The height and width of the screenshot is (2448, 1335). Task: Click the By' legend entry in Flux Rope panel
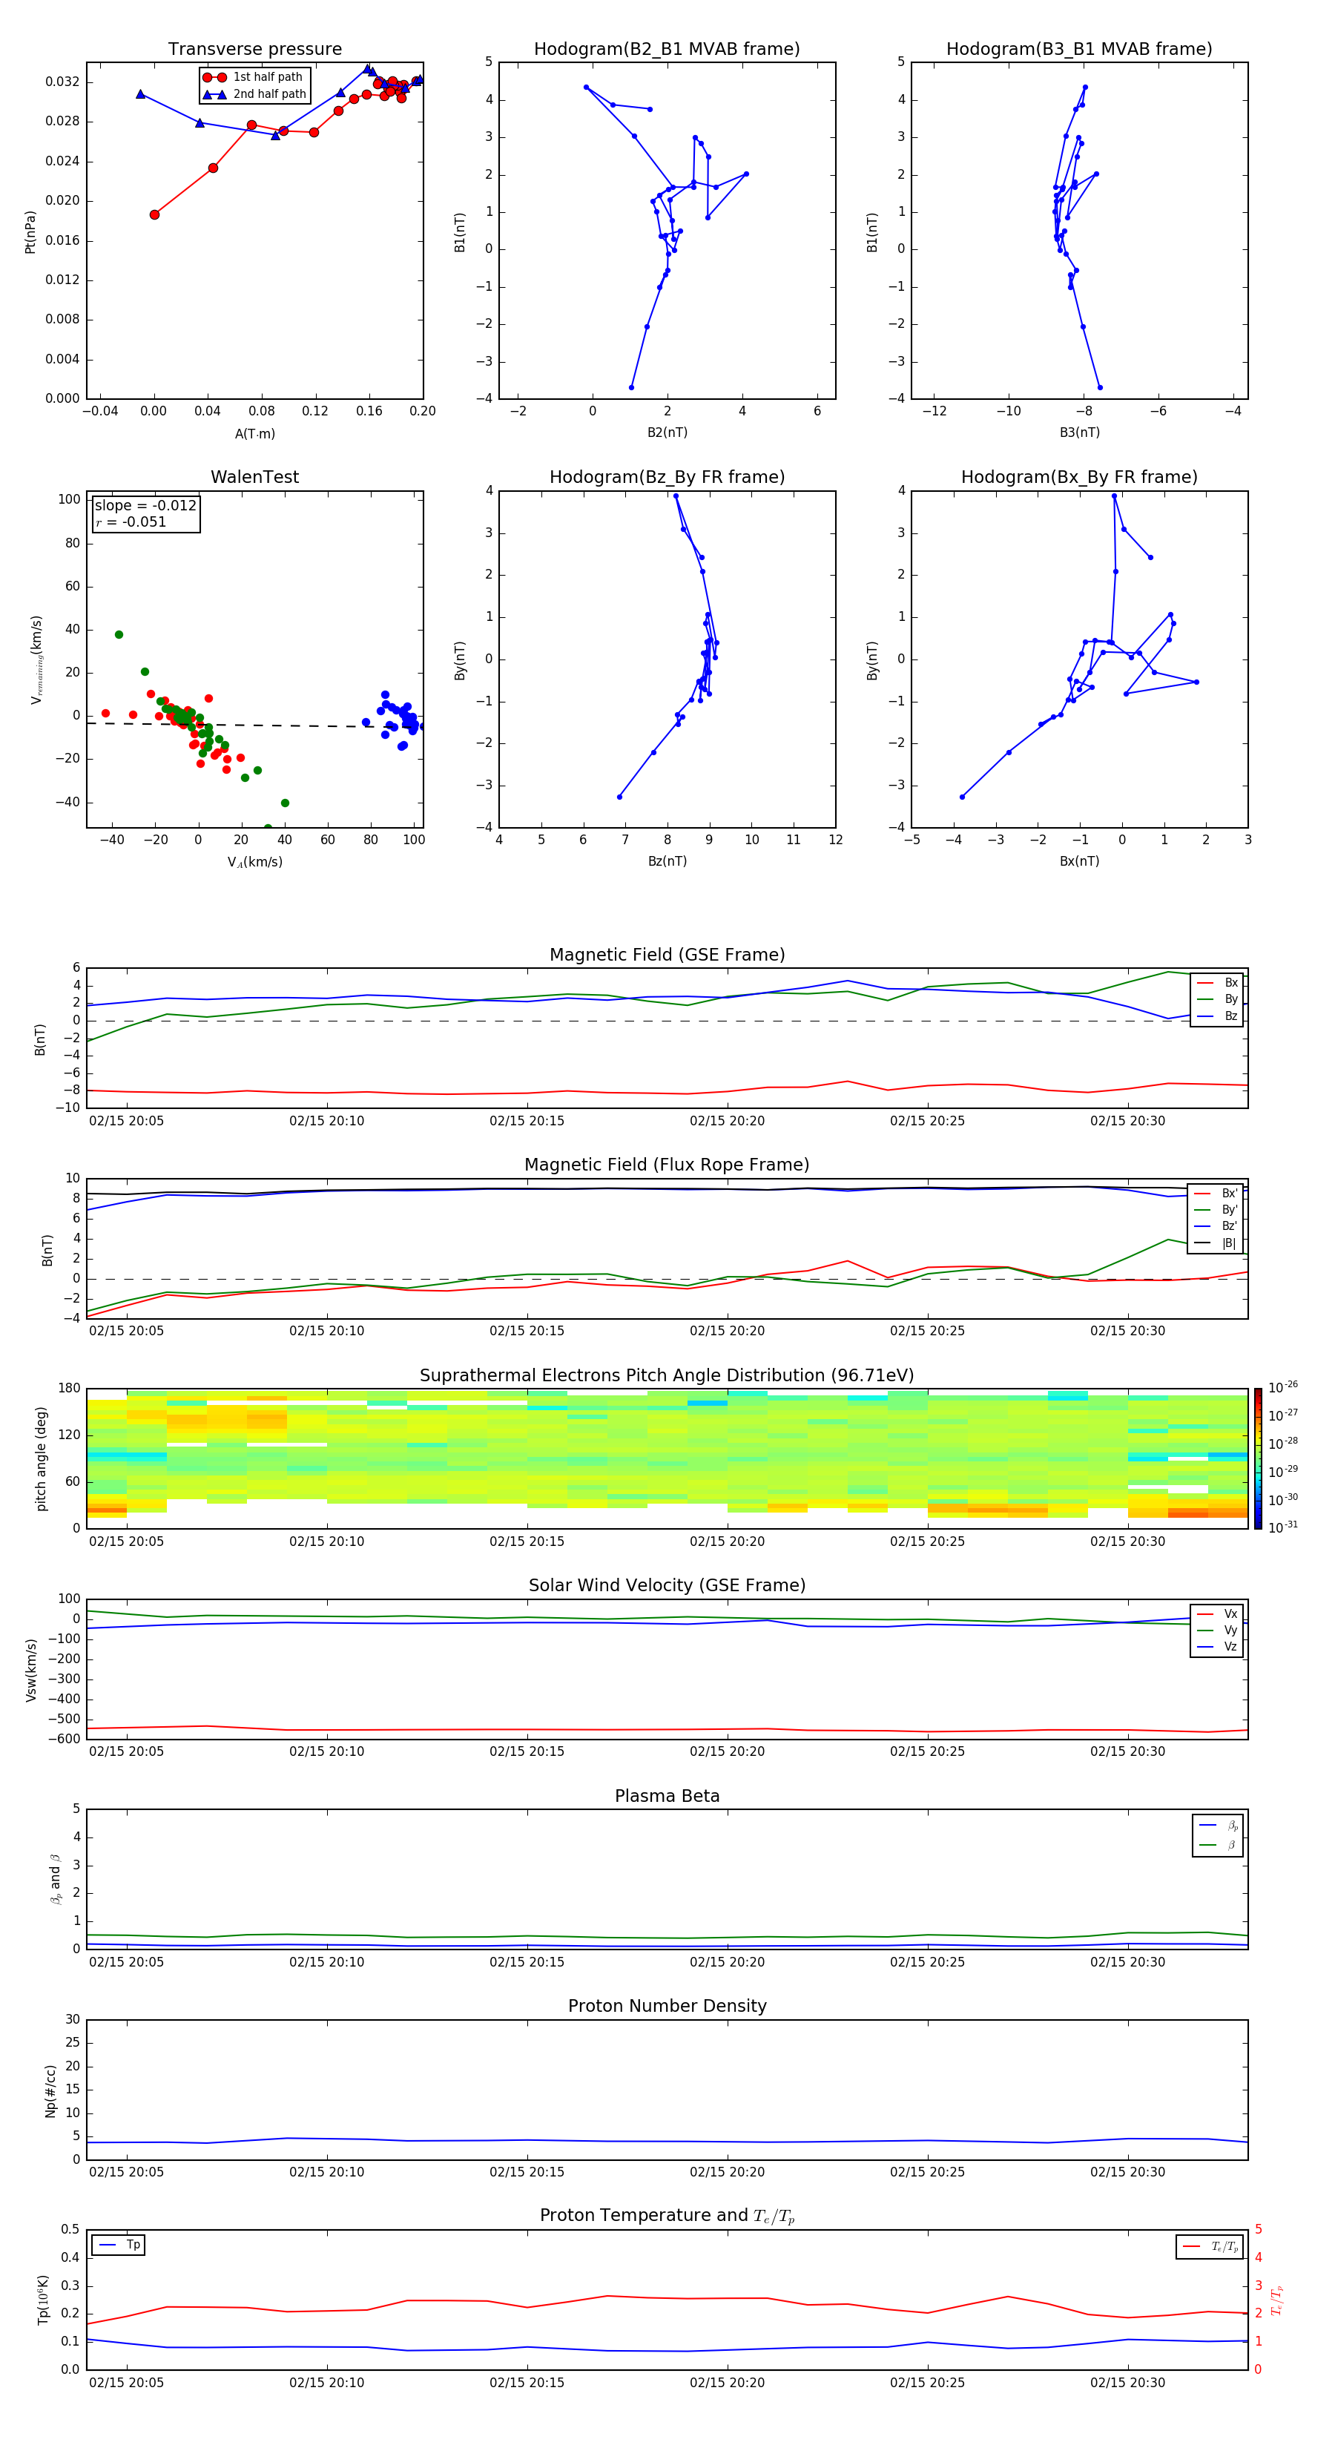point(1216,1211)
